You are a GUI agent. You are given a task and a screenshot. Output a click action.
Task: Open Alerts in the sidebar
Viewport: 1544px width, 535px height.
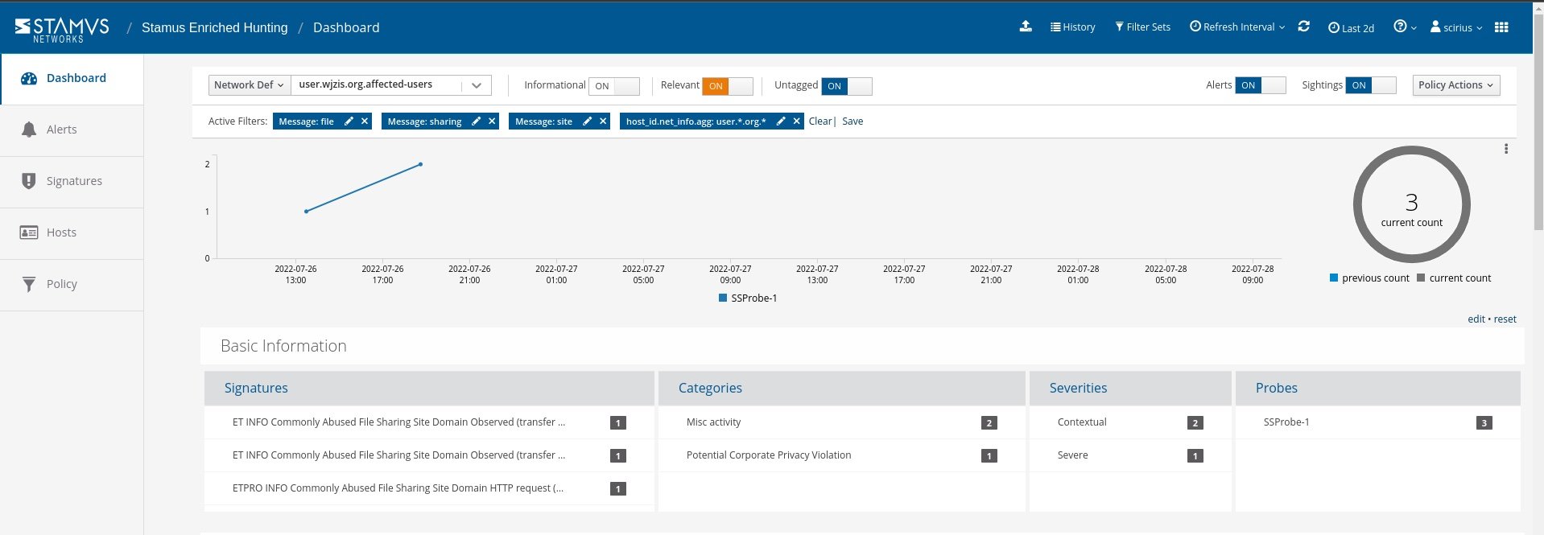tap(72, 130)
